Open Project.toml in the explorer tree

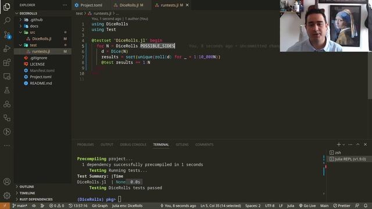pyautogui.click(x=42, y=77)
